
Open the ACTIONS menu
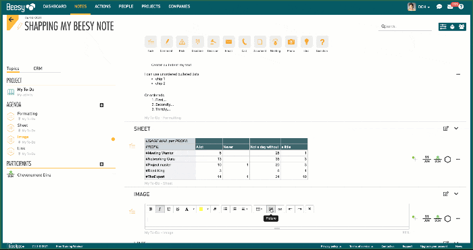[x=103, y=6]
